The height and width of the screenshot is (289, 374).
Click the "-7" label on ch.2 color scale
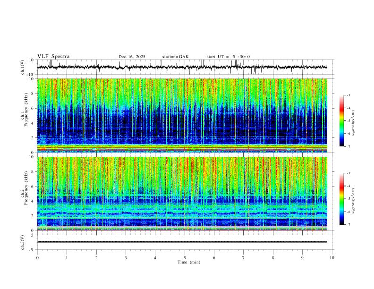click(348, 225)
